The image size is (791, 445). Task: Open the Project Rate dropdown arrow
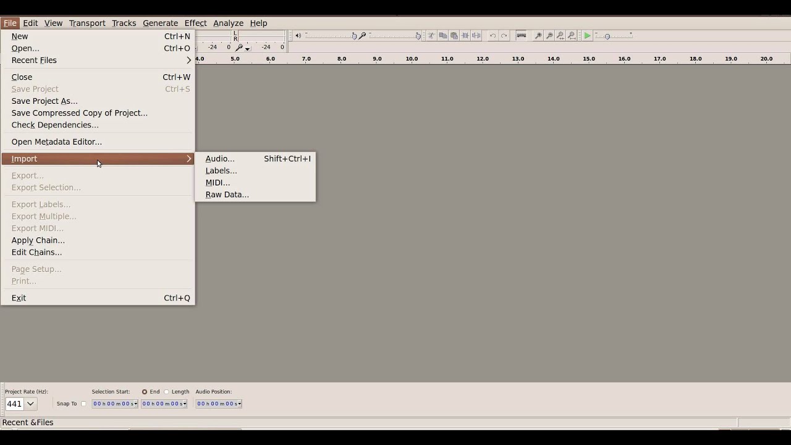tap(30, 404)
